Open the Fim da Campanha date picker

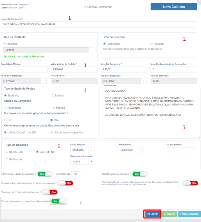tap(143, 81)
